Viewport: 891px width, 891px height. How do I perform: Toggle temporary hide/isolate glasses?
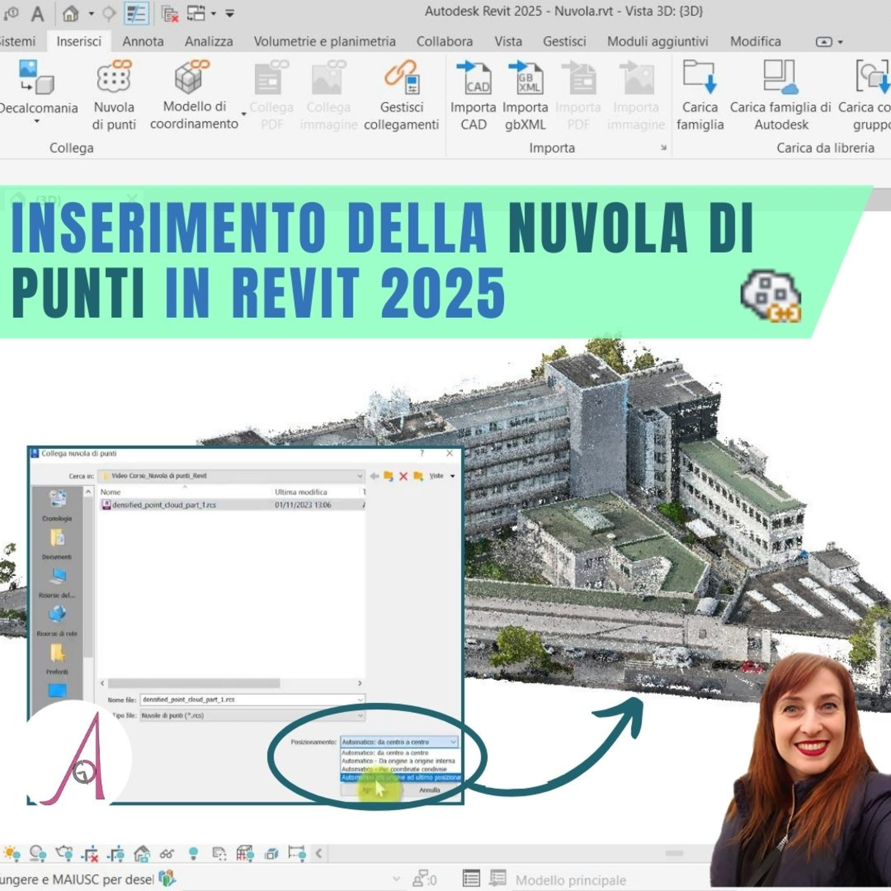pyautogui.click(x=167, y=854)
